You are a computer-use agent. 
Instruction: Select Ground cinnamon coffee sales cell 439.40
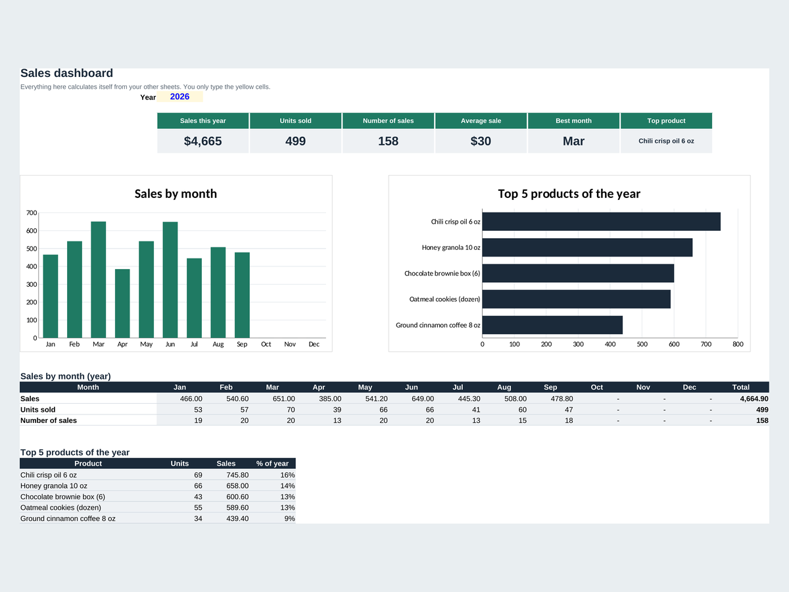coord(226,518)
